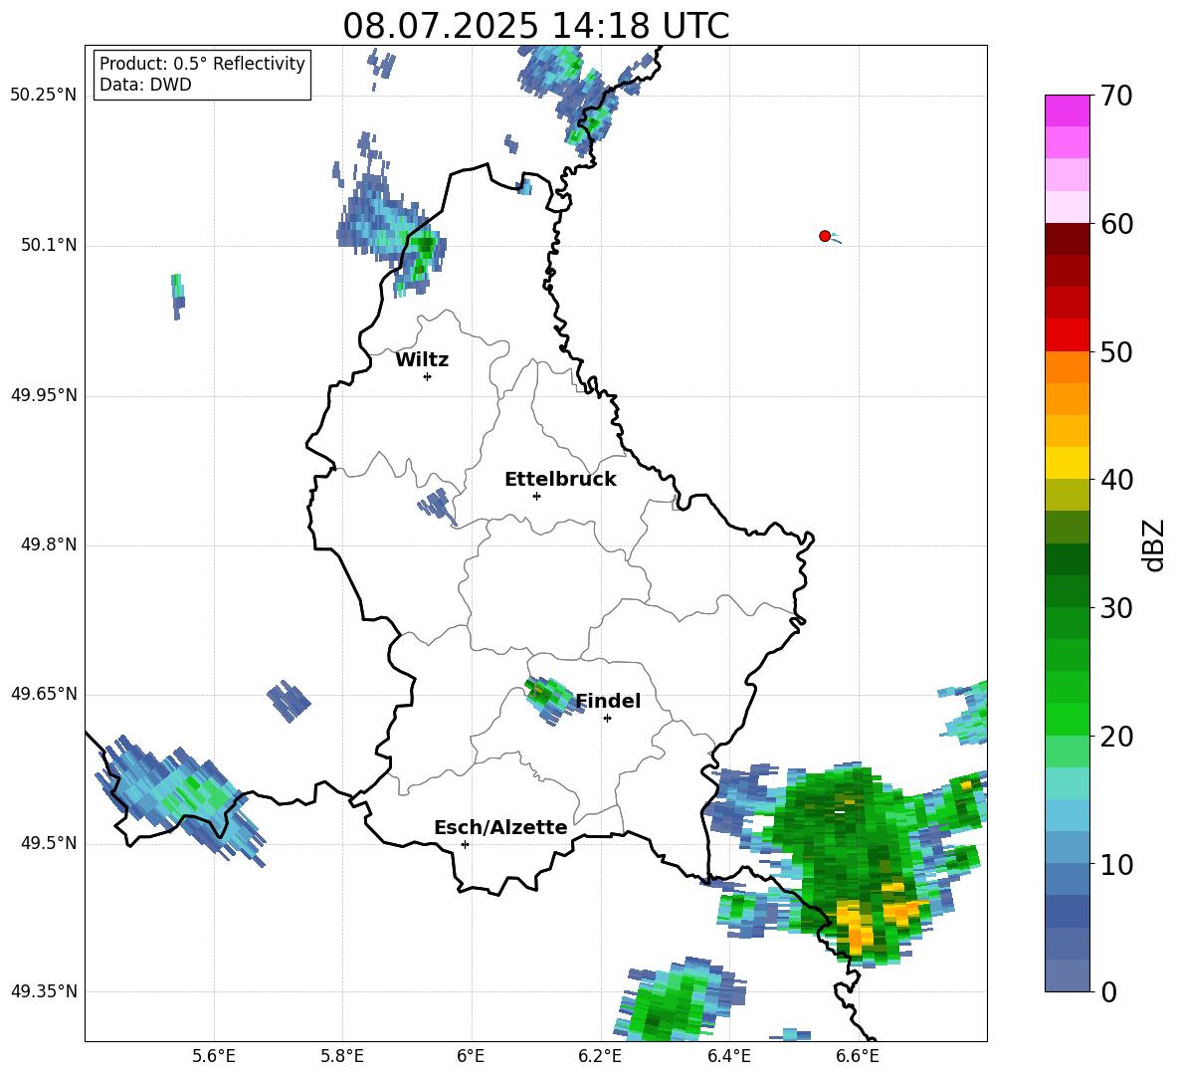Click the colorbar tick label 60
The width and height of the screenshot is (1178, 1076).
coord(1116,224)
